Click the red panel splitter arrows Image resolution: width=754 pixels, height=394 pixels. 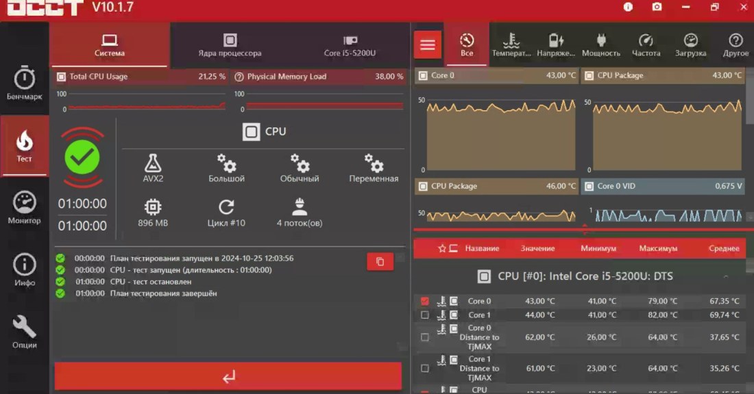[585, 229]
